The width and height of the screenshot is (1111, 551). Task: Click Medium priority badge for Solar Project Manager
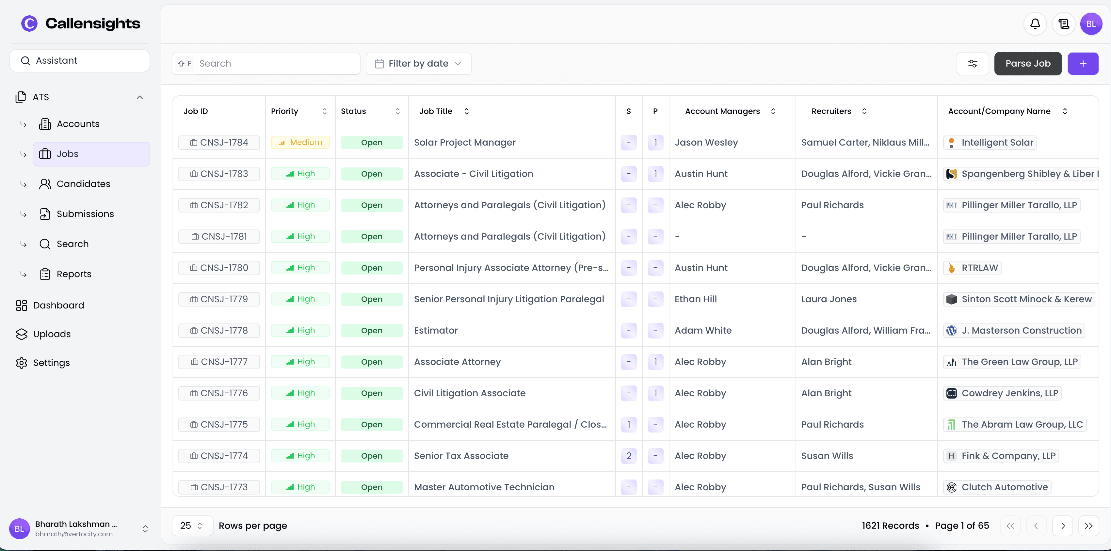(x=300, y=142)
